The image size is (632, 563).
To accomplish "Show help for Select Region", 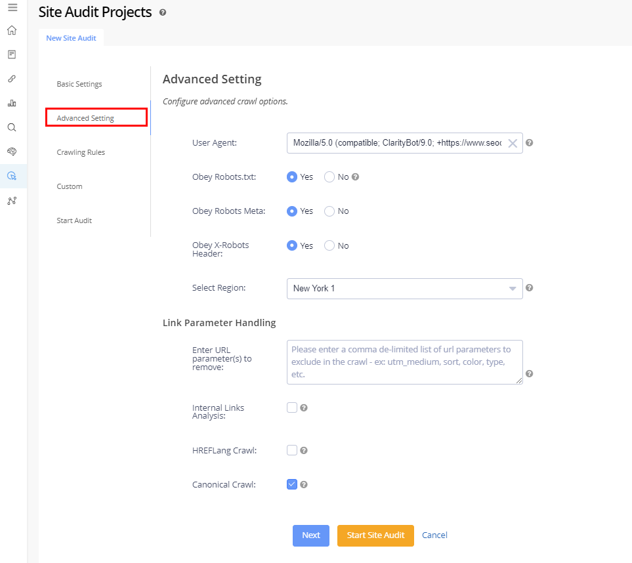I will pos(529,287).
